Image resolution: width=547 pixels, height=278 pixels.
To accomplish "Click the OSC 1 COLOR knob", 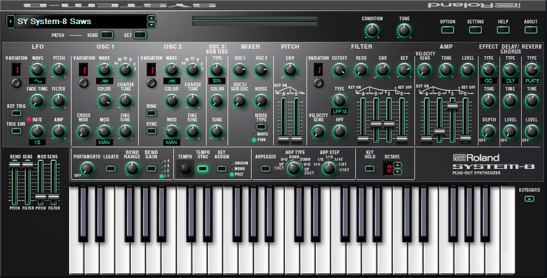I will [x=104, y=101].
